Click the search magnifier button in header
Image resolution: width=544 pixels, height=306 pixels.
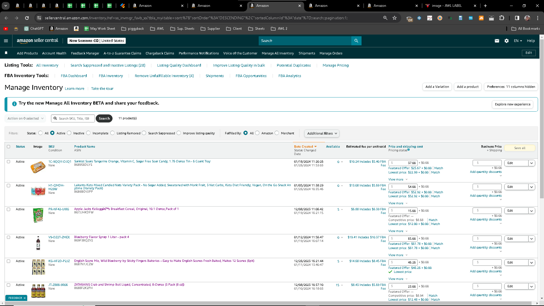pyautogui.click(x=356, y=41)
